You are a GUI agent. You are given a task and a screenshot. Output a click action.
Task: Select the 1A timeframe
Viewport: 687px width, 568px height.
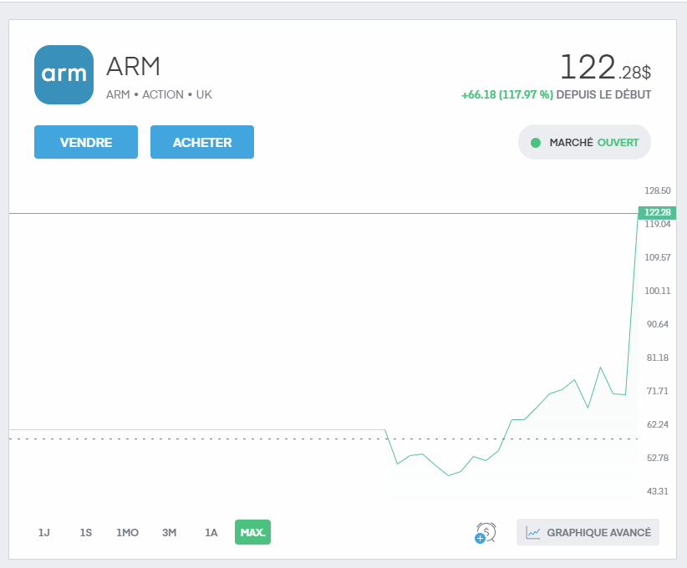coord(210,532)
